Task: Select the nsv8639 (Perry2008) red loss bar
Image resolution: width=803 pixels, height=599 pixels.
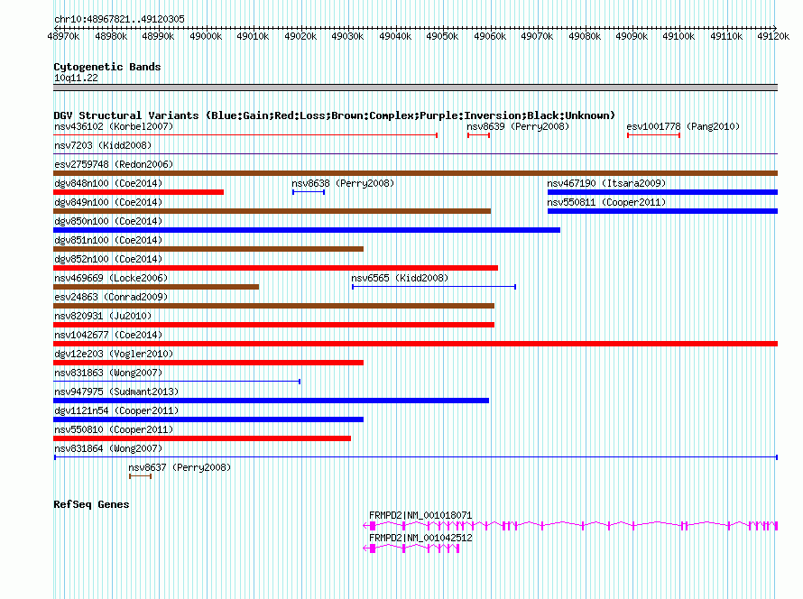Action: click(x=478, y=135)
